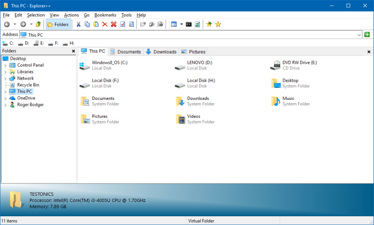Image resolution: width=374 pixels, height=225 pixels.
Task: Toggle the Folders pane button
Action: (x=58, y=24)
